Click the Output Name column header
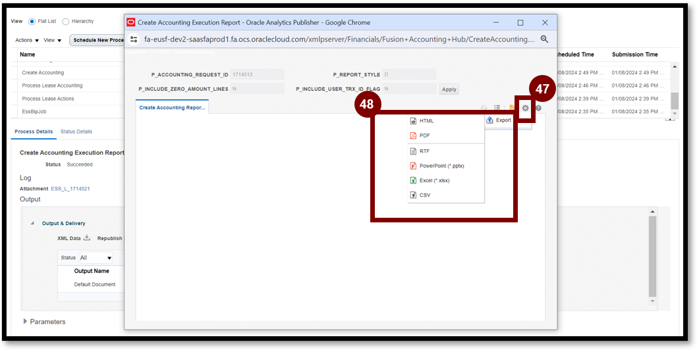Image resolution: width=697 pixels, height=350 pixels. tap(92, 271)
